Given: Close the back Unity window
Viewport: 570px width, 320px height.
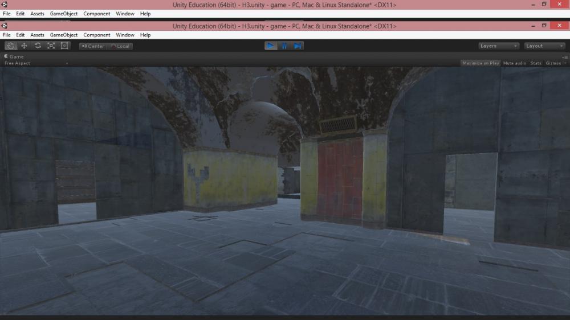Looking at the screenshot, I should click(x=560, y=5).
